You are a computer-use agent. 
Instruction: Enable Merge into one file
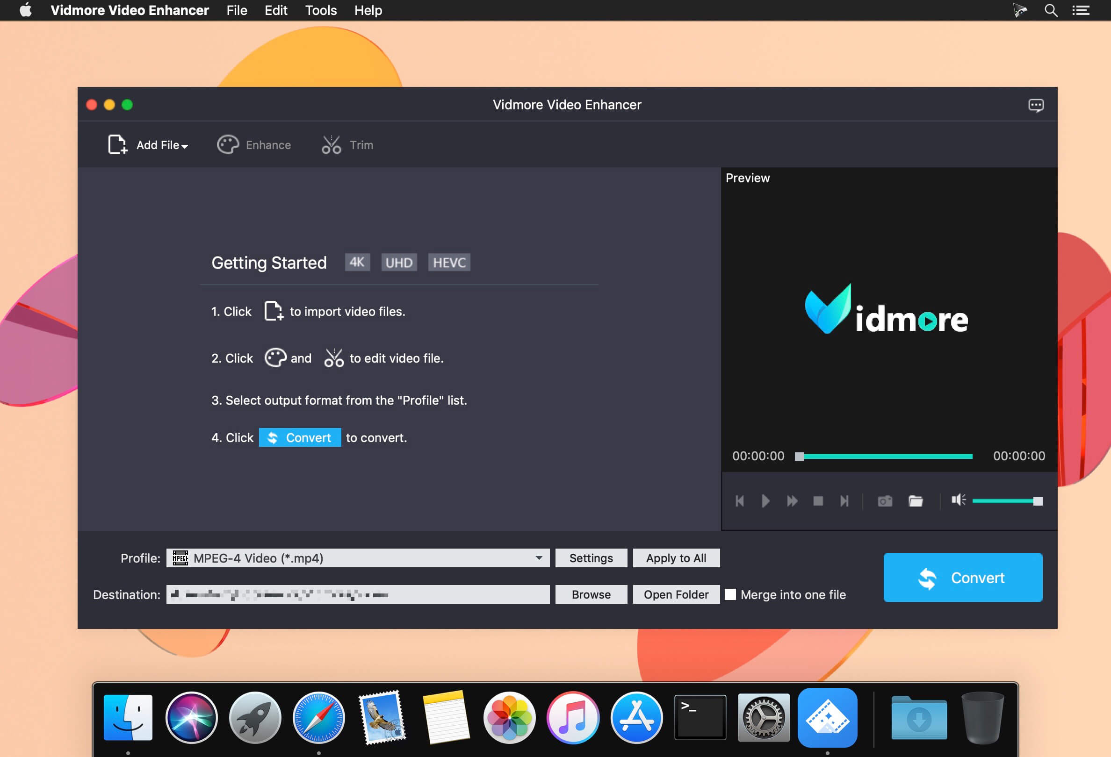coord(731,594)
